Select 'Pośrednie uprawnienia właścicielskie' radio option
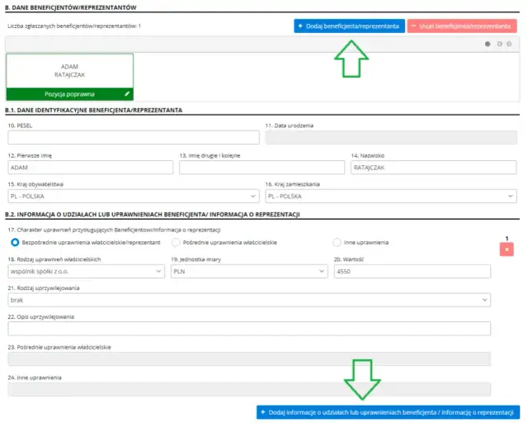528x423 pixels. [176, 242]
